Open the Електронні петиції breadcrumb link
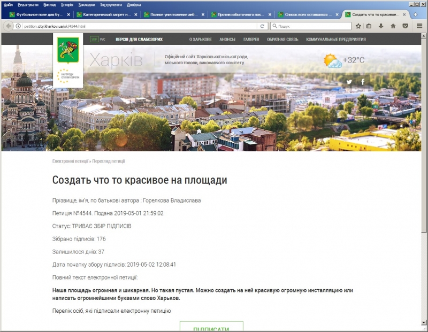428x332 pixels. (70, 161)
